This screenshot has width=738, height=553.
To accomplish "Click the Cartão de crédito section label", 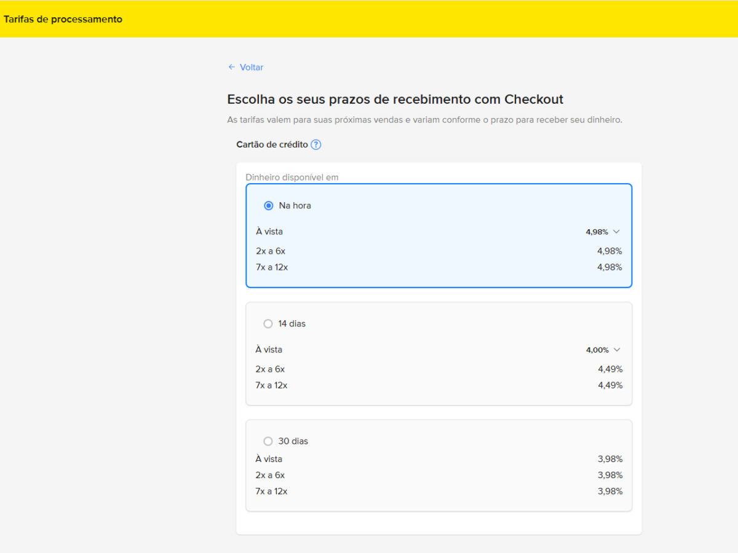I will coord(272,145).
